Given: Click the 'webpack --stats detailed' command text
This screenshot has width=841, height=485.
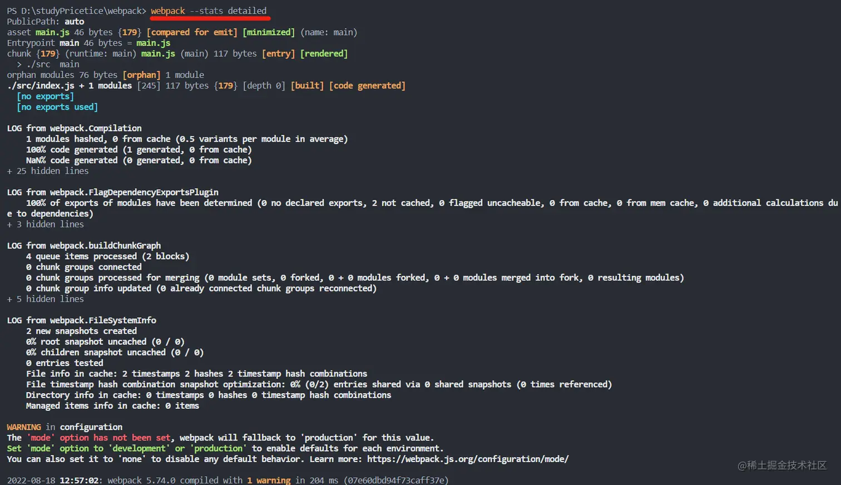Looking at the screenshot, I should click(x=209, y=11).
